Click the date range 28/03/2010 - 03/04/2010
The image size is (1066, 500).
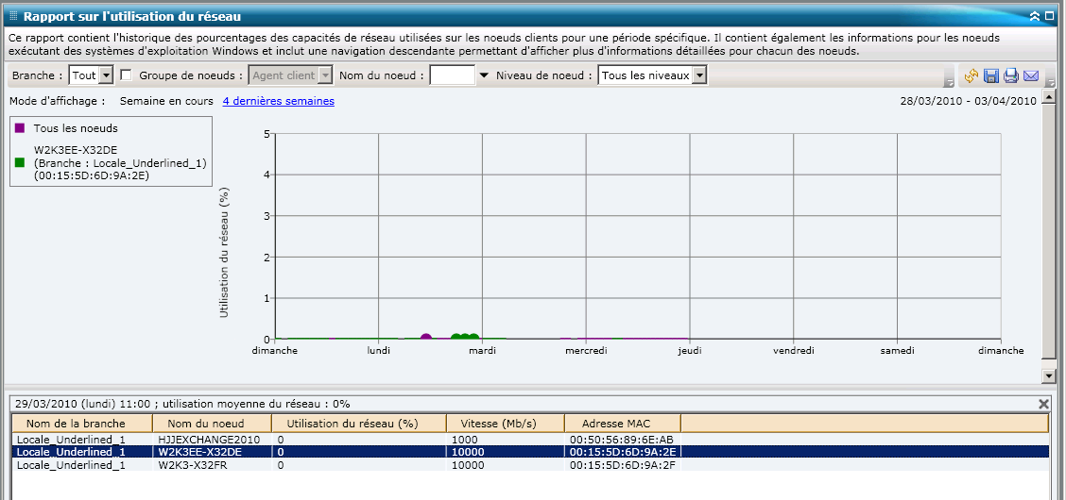[969, 101]
